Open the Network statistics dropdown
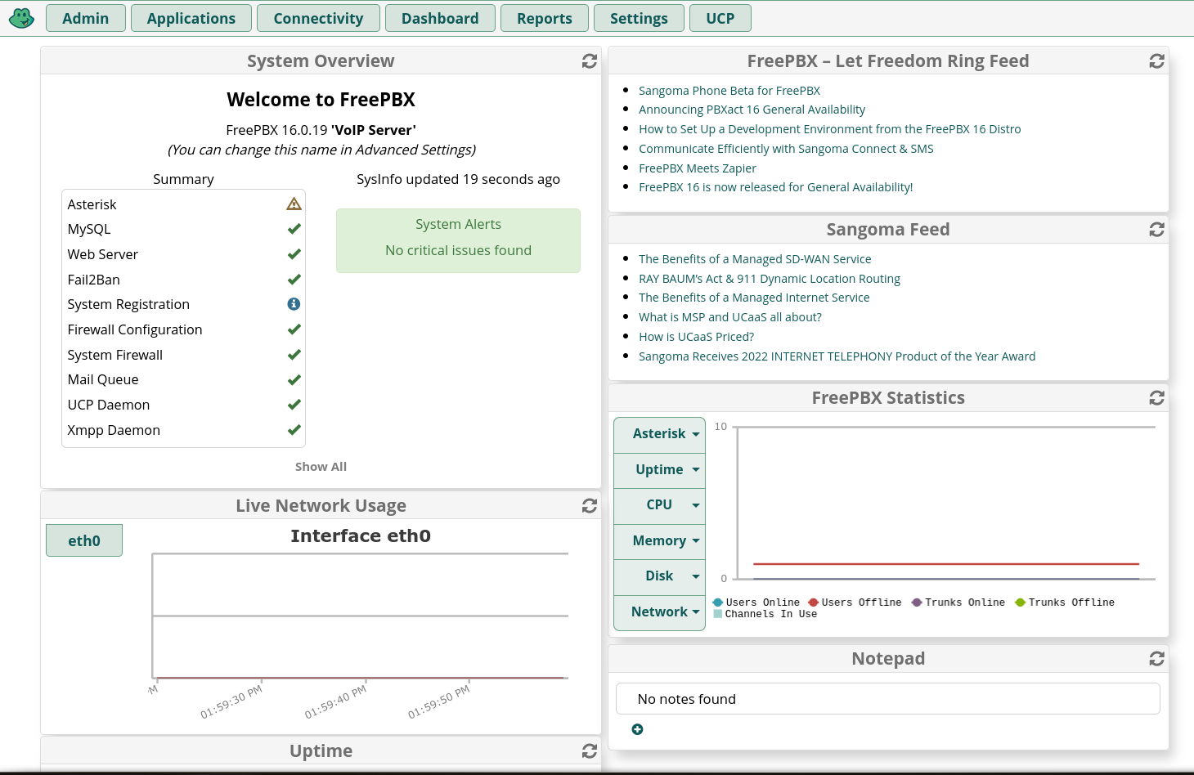1194x775 pixels. pos(659,612)
